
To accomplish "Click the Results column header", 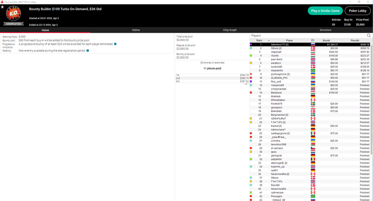I will point(354,41).
